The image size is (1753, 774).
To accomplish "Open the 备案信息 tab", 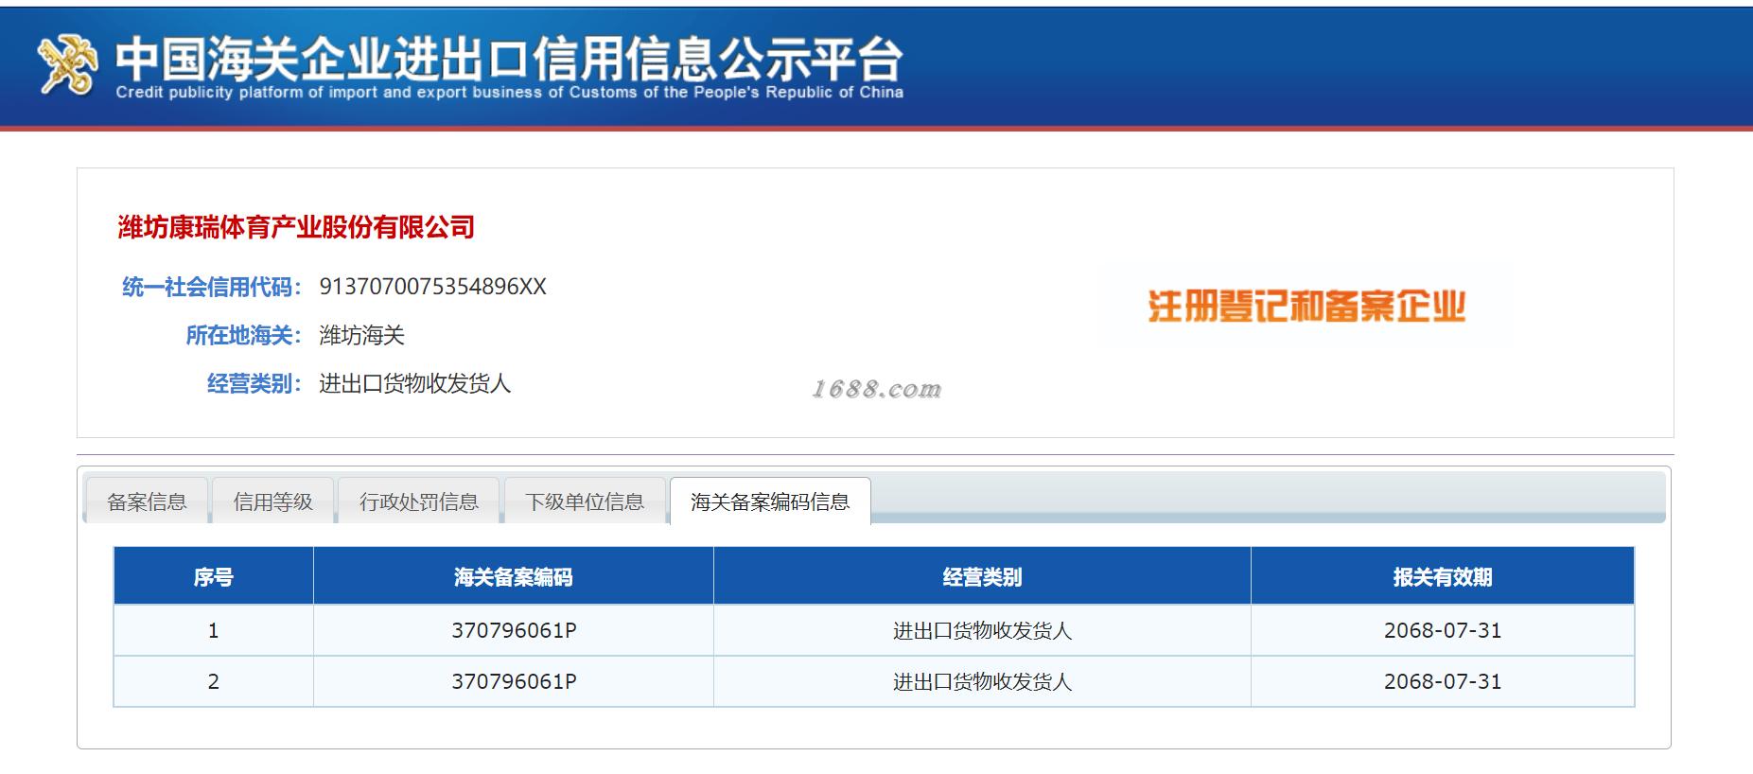I will tap(147, 501).
